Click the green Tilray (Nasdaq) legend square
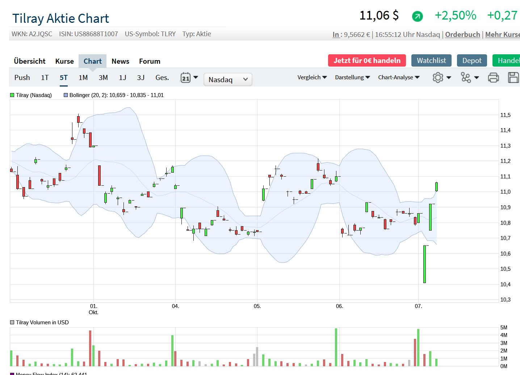 click(12, 95)
